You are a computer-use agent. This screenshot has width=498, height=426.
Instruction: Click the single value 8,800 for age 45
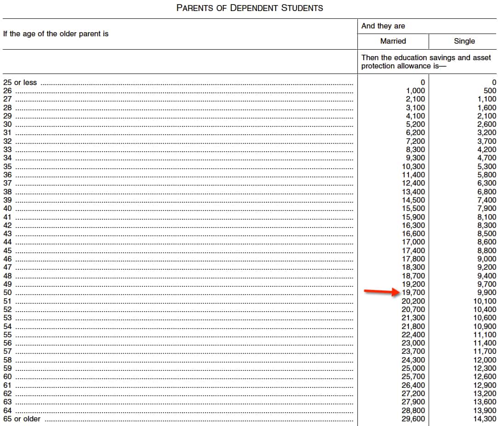[487, 250]
